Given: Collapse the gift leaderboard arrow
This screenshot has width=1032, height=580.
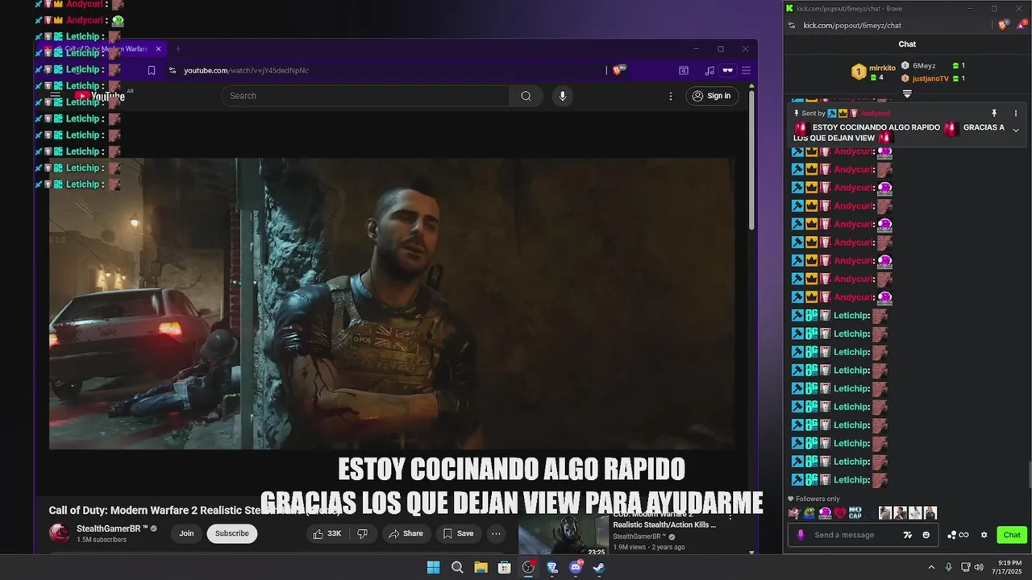Looking at the screenshot, I should point(907,94).
